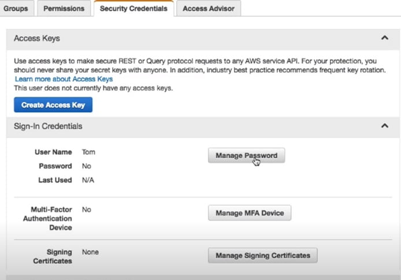Click the Signing Certificates label
401x280 pixels.
[x=53, y=256]
